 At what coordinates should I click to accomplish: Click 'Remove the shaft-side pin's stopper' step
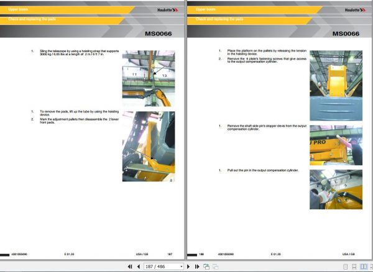[x=267, y=127]
